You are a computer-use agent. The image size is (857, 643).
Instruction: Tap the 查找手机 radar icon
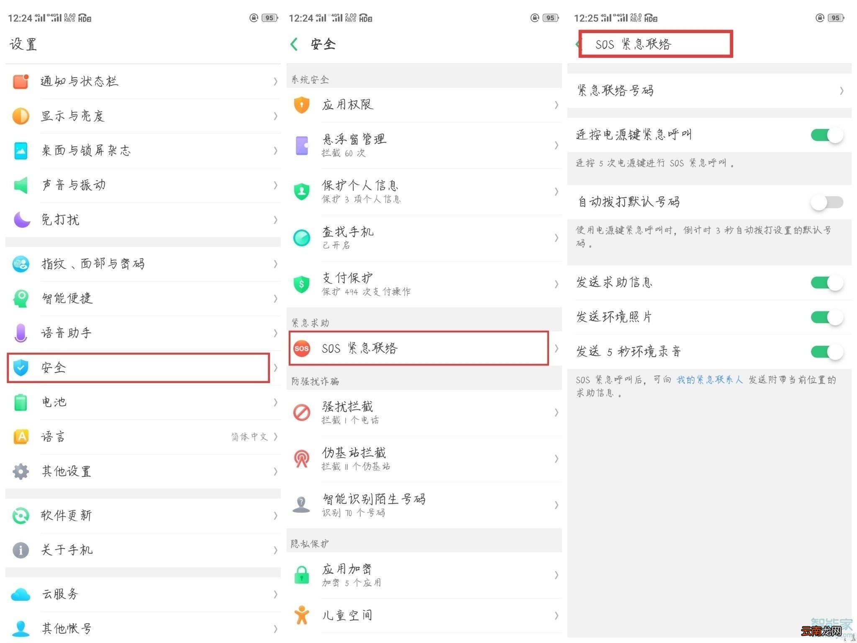302,238
